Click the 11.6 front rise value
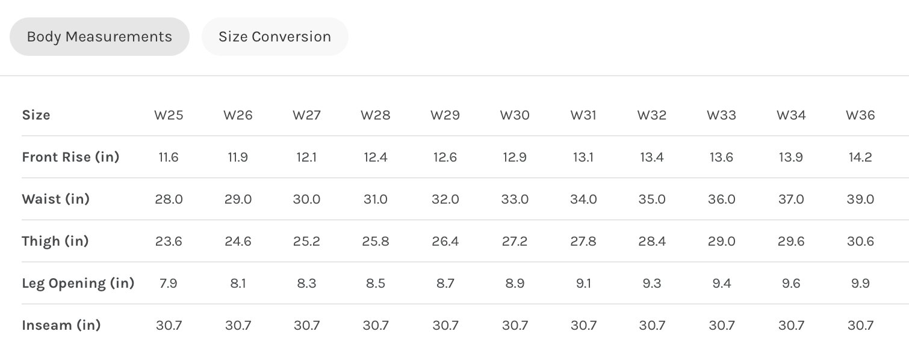Image resolution: width=909 pixels, height=364 pixels. tap(169, 157)
